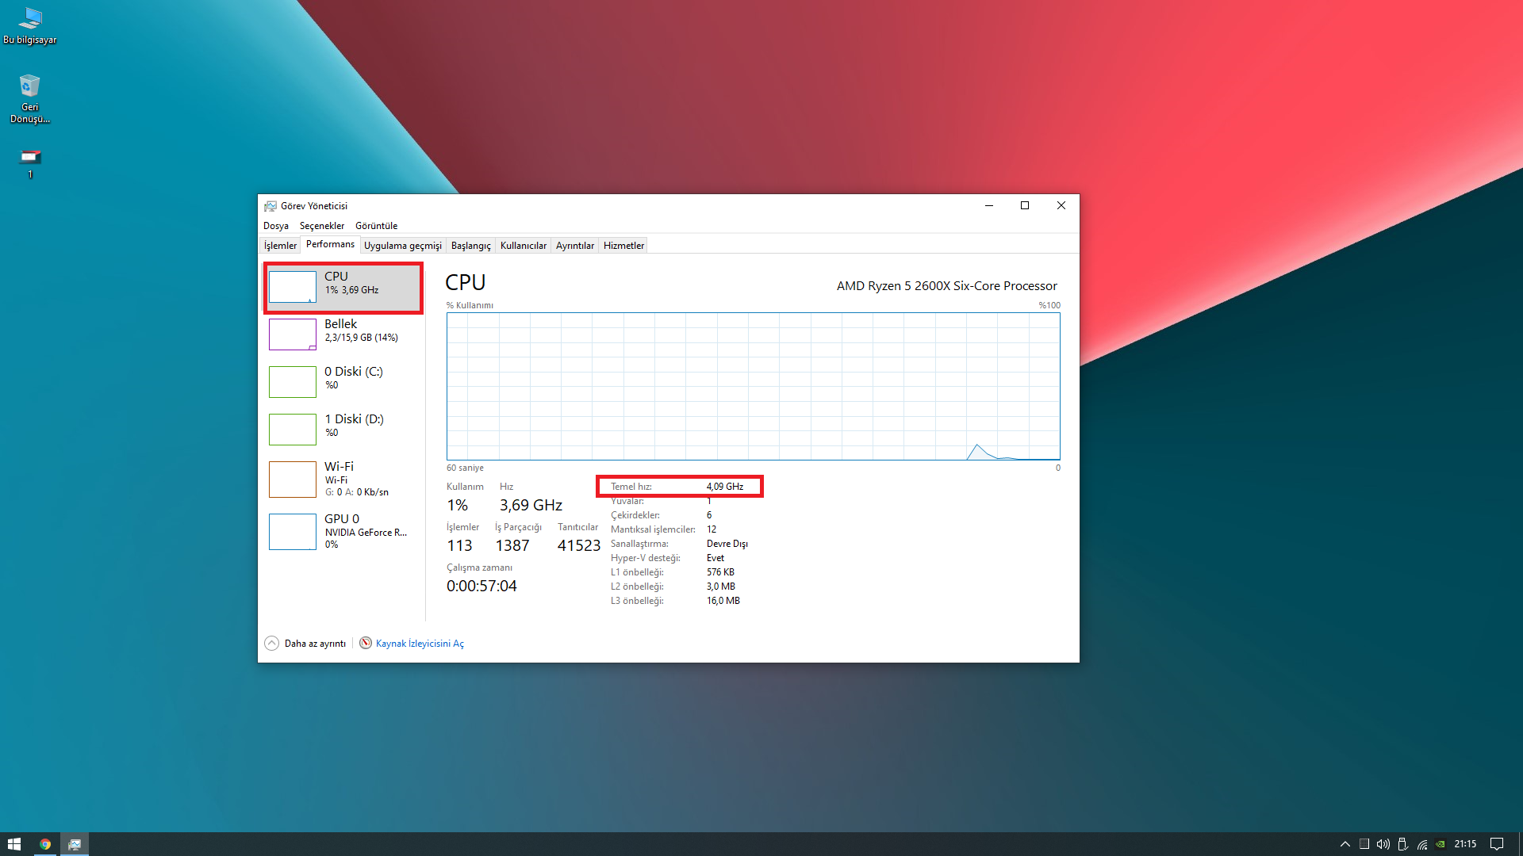
Task: Click the Chrome taskbar icon
Action: [45, 844]
